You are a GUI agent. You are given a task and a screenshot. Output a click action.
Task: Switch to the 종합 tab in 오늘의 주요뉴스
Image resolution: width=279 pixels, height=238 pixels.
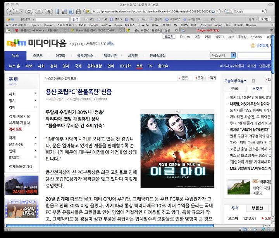point(235,88)
